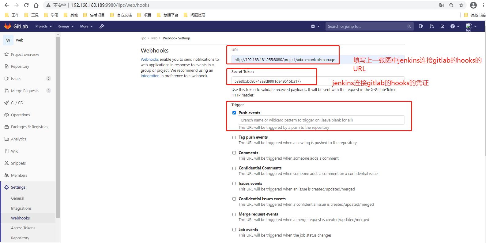The height and width of the screenshot is (243, 486).
Task: Click the page vertical scrollbar
Action: (x=485, y=92)
